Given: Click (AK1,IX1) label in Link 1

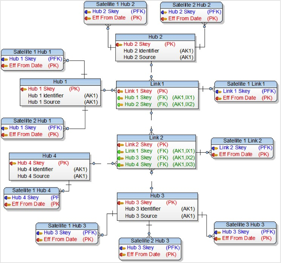Looking at the screenshot, I should click(183, 98).
